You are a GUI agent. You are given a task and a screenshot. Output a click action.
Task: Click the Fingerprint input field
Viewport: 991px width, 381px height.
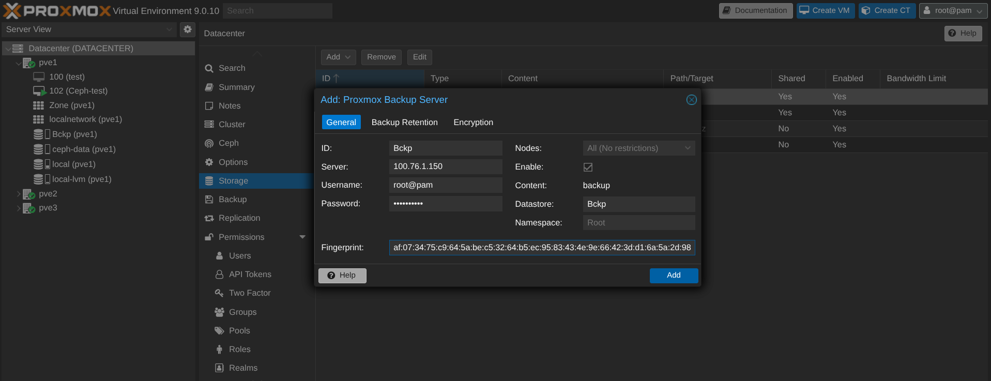click(541, 248)
